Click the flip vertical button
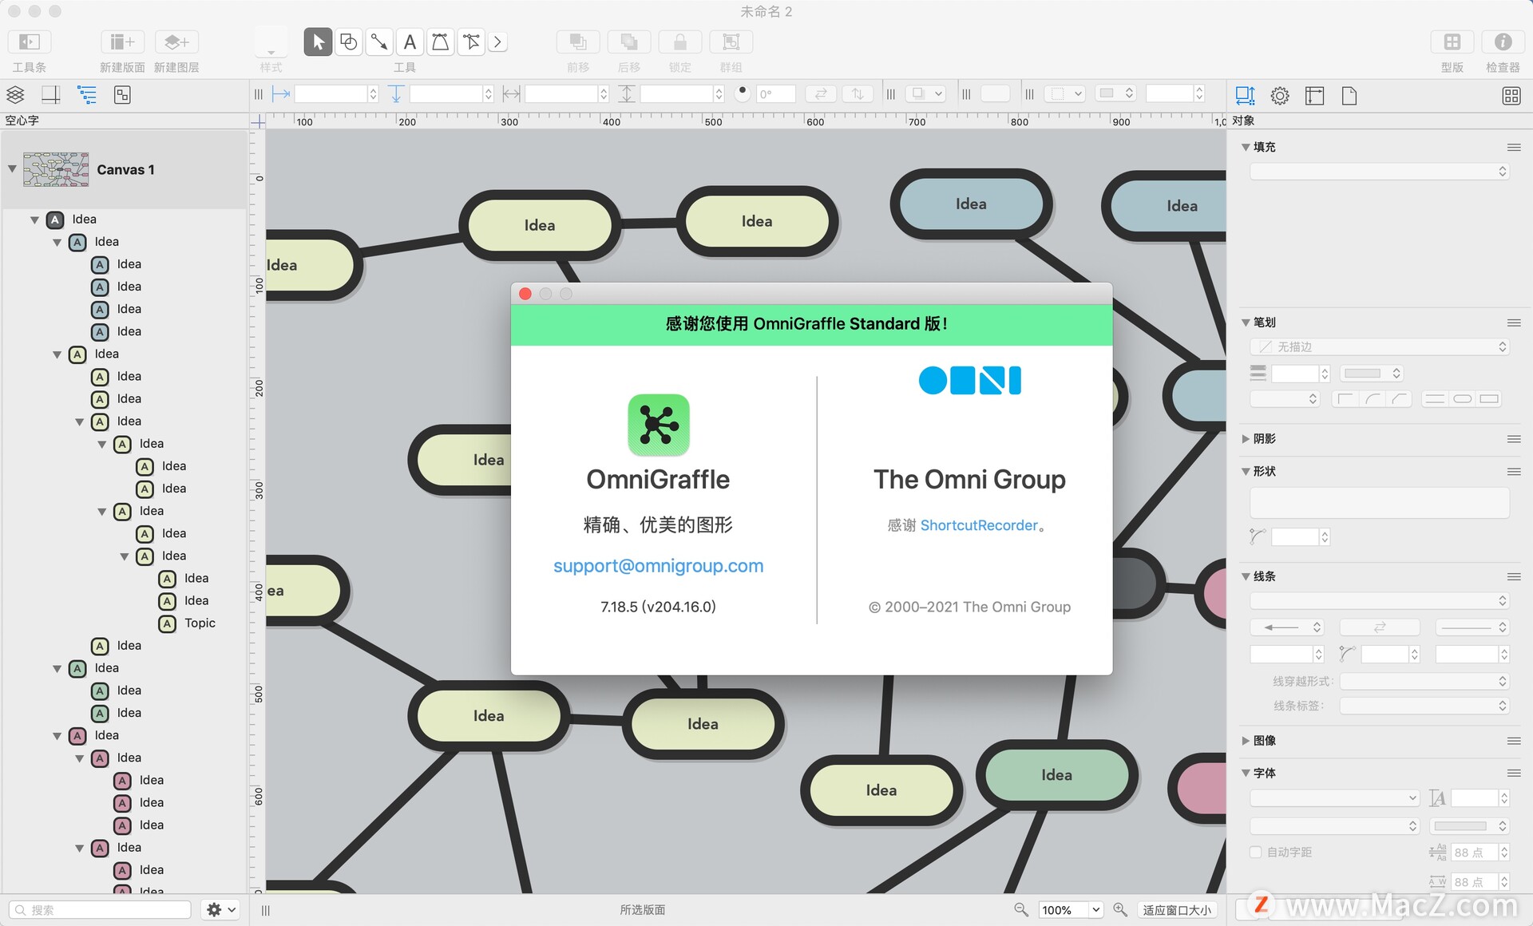The height and width of the screenshot is (926, 1533). pos(858,94)
